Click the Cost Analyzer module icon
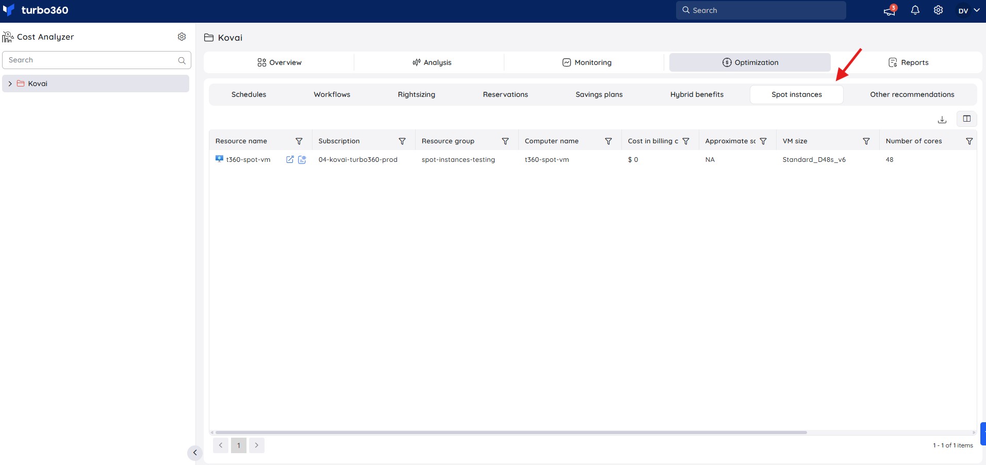This screenshot has height=465, width=986. [8, 37]
